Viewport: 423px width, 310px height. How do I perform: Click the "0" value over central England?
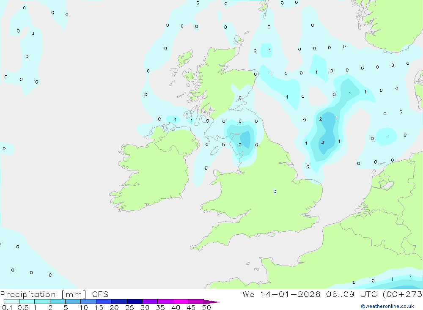275,192
